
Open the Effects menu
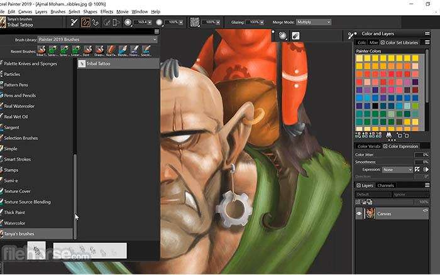tap(107, 11)
